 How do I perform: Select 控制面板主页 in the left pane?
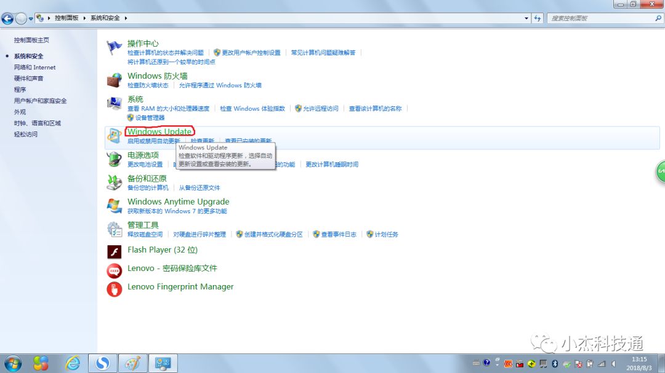click(31, 40)
